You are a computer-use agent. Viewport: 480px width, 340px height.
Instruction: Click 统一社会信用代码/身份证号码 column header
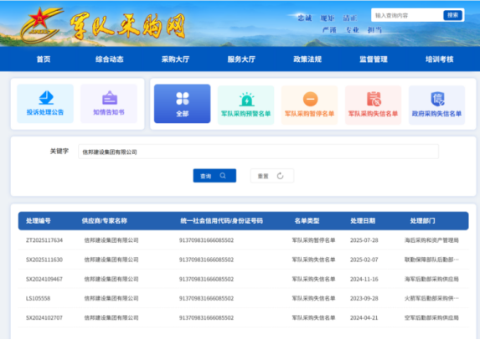click(222, 220)
